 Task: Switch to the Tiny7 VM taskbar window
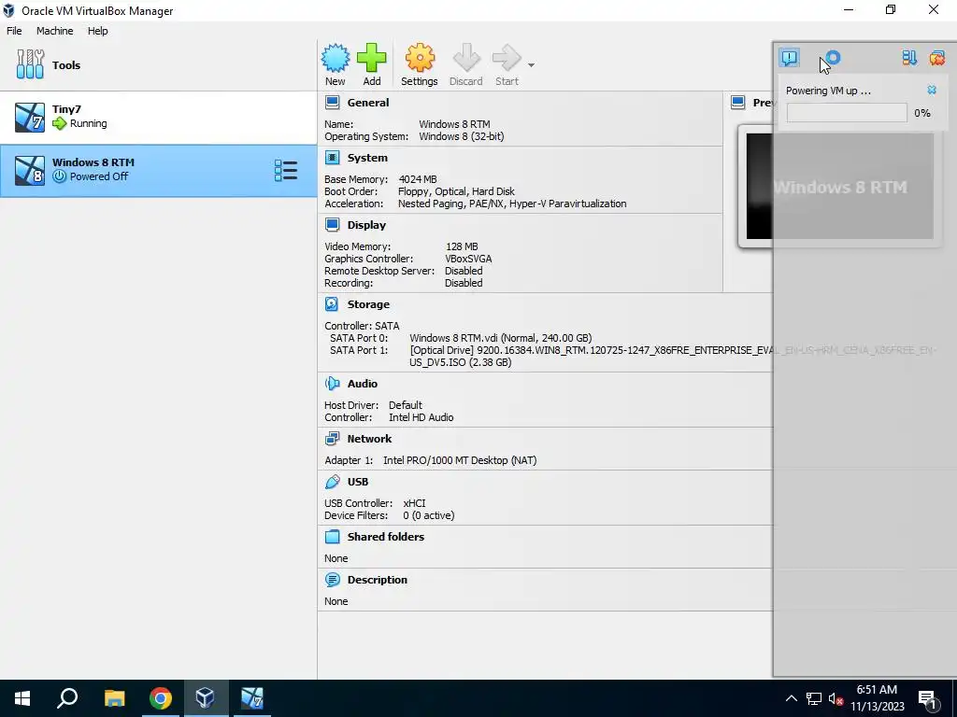251,698
